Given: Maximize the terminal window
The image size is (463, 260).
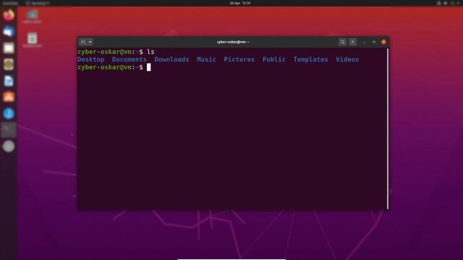Looking at the screenshot, I should click(374, 42).
